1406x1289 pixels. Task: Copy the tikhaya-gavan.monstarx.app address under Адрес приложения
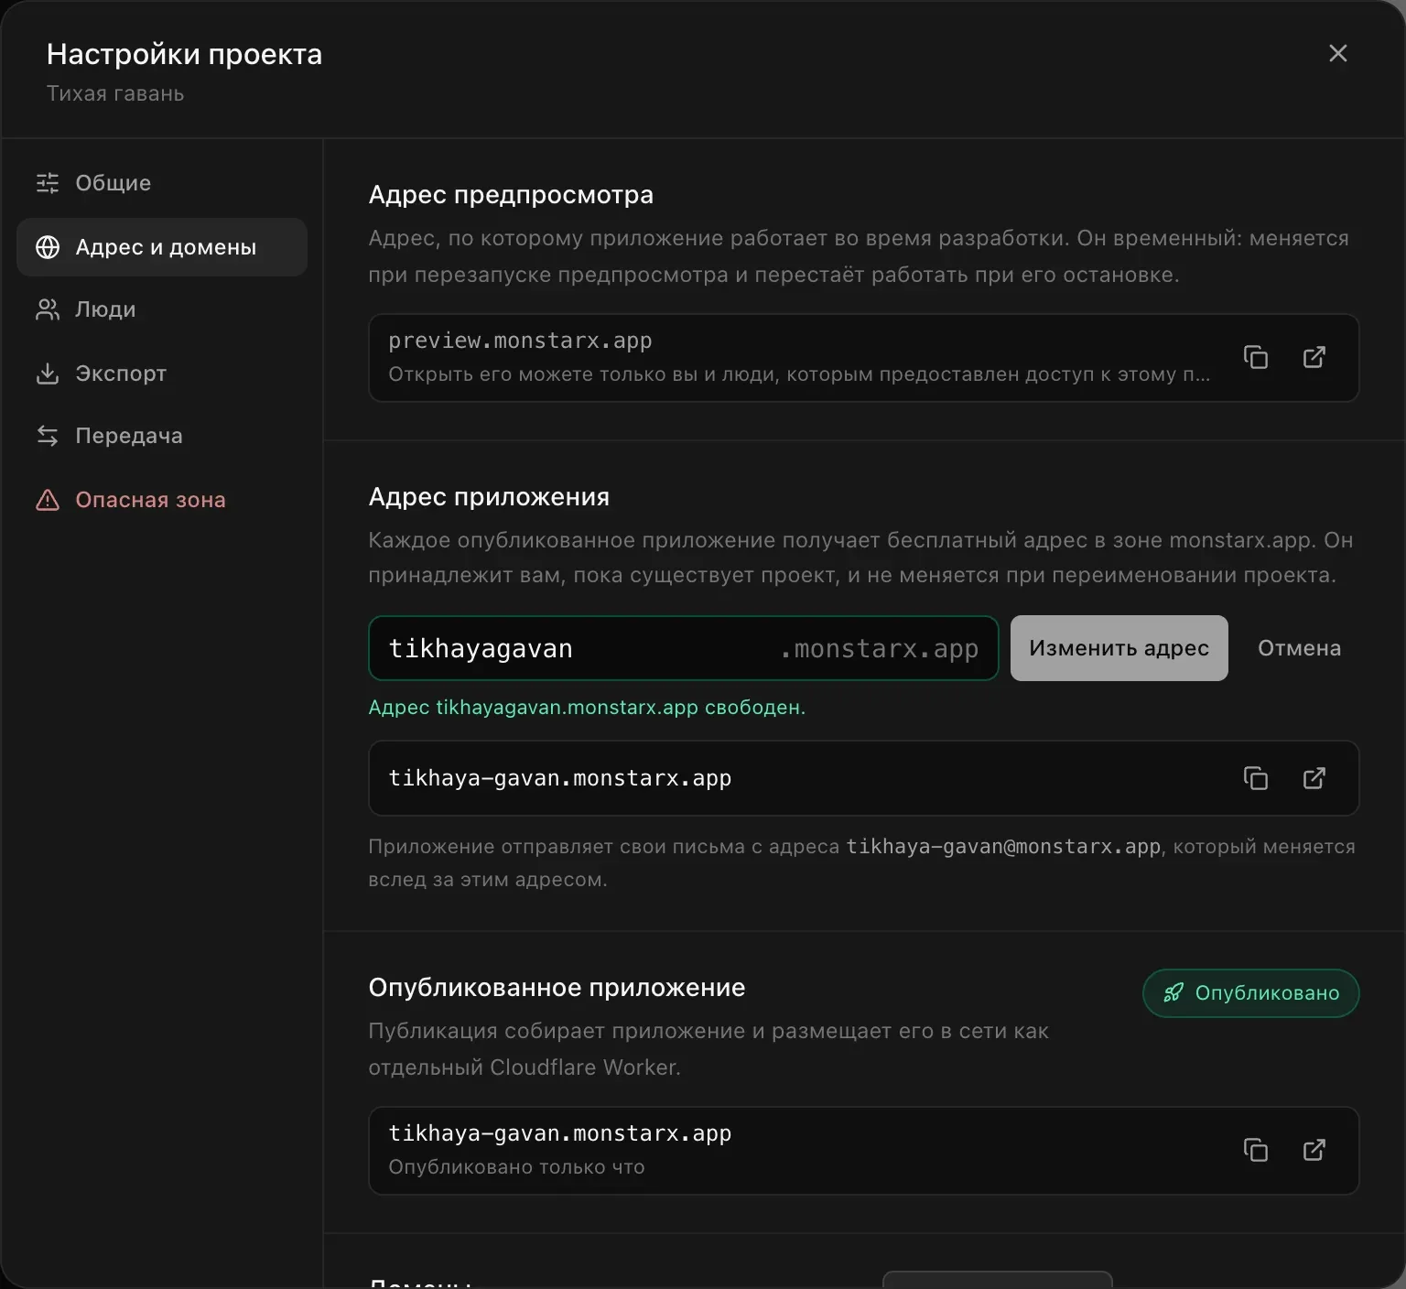[1256, 778]
